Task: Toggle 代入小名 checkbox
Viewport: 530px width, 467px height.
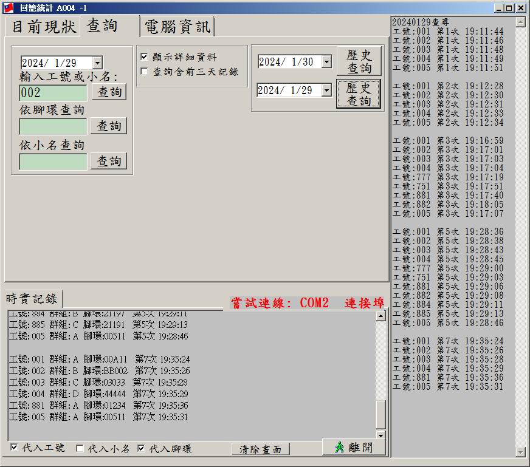Action: click(x=80, y=449)
